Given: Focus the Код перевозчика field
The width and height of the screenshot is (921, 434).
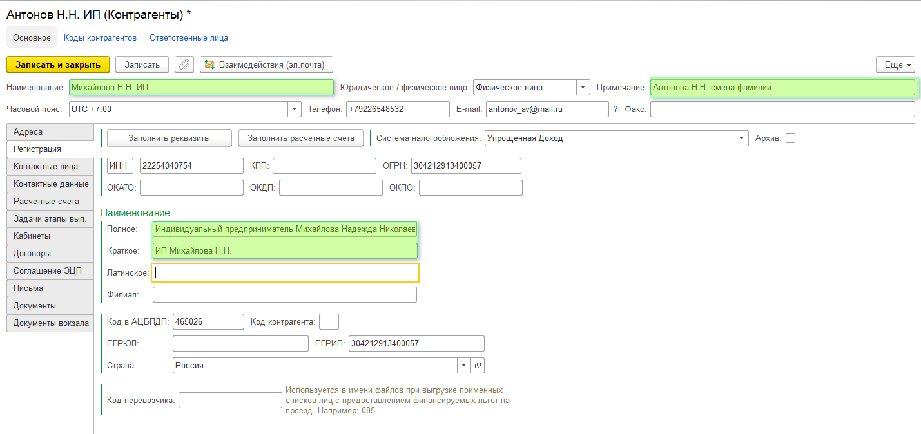Looking at the screenshot, I should (230, 401).
